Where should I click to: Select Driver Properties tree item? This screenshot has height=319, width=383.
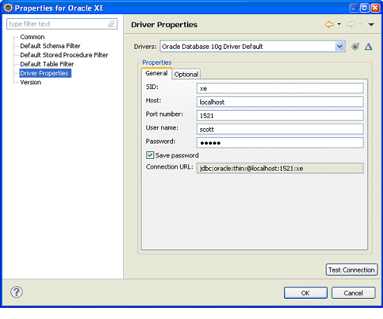[45, 73]
